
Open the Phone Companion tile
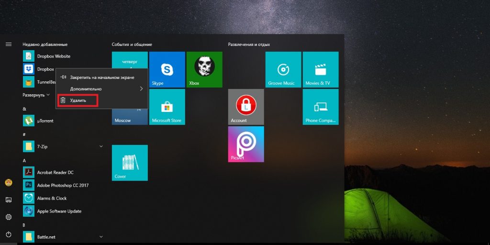pos(321,107)
